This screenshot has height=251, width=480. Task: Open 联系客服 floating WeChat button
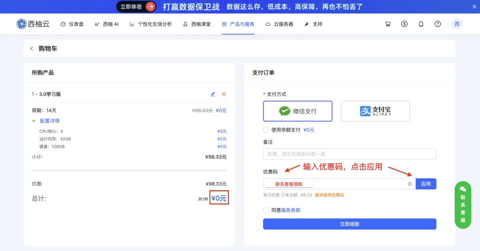463,205
